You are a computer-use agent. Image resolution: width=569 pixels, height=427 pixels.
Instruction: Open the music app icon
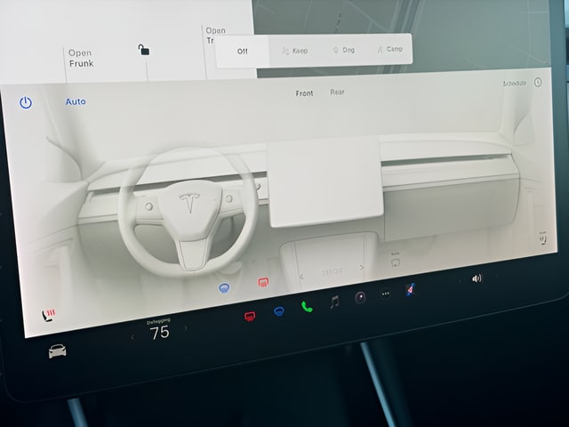(x=334, y=302)
